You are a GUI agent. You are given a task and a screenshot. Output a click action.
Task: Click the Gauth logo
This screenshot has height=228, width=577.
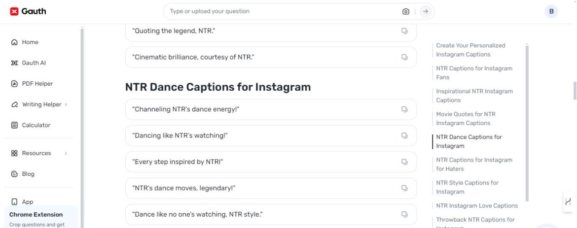pos(28,11)
